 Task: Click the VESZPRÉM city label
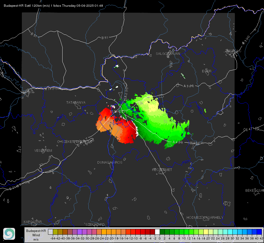(43, 151)
